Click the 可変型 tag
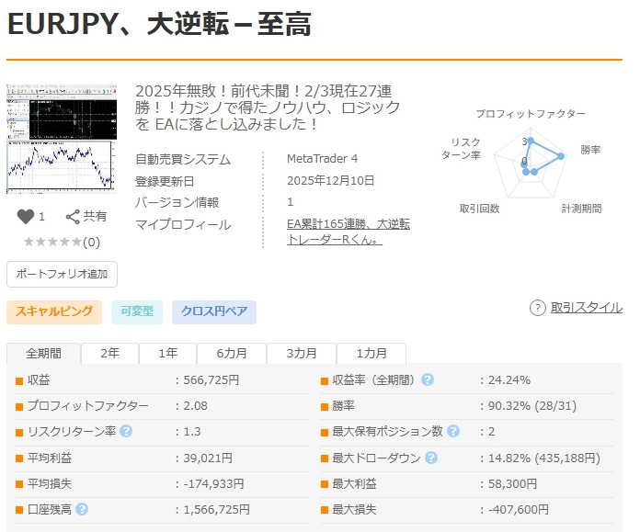 (136, 311)
